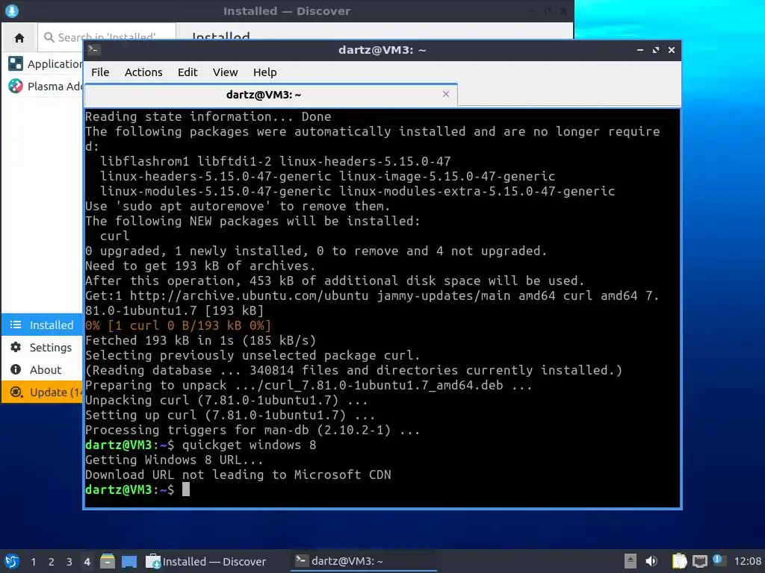This screenshot has width=765, height=573.
Task: Select Installed in the Discover sidebar
Action: click(43, 325)
